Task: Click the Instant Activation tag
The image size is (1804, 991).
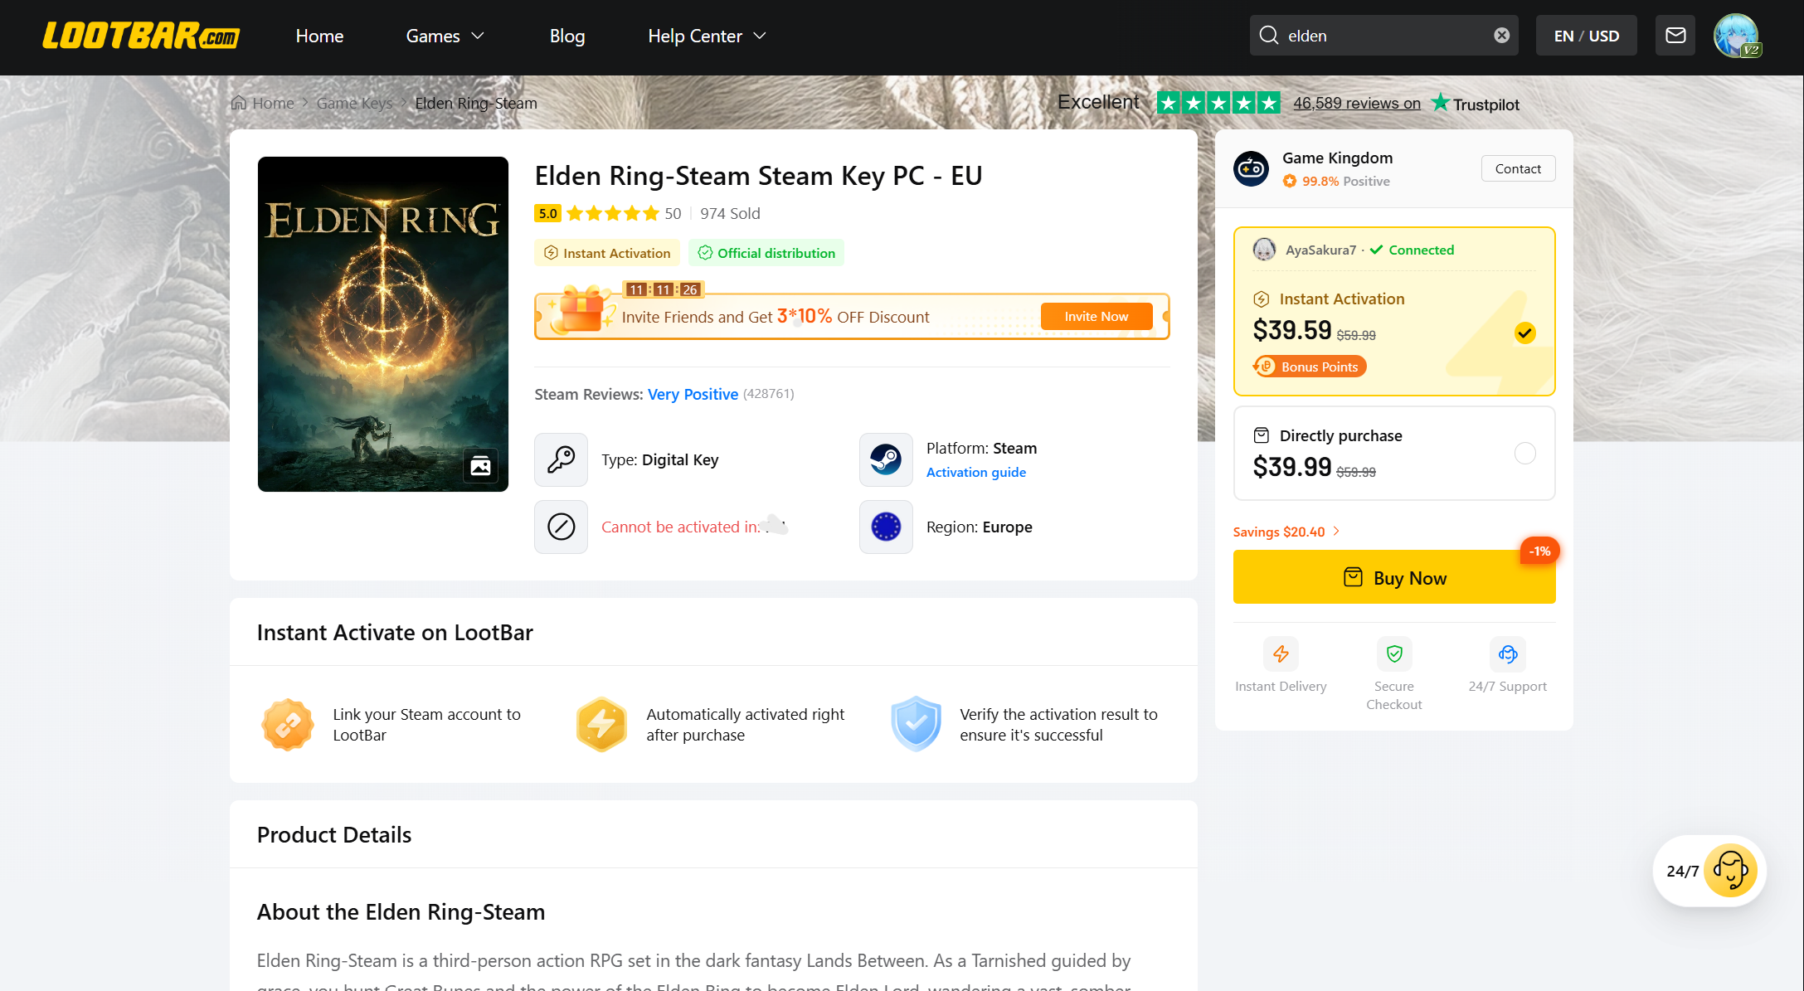Action: [x=607, y=253]
